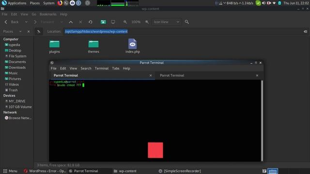The width and height of the screenshot is (310, 174).
Task: Clear the location bar with the eraser icon
Action: point(305,31)
